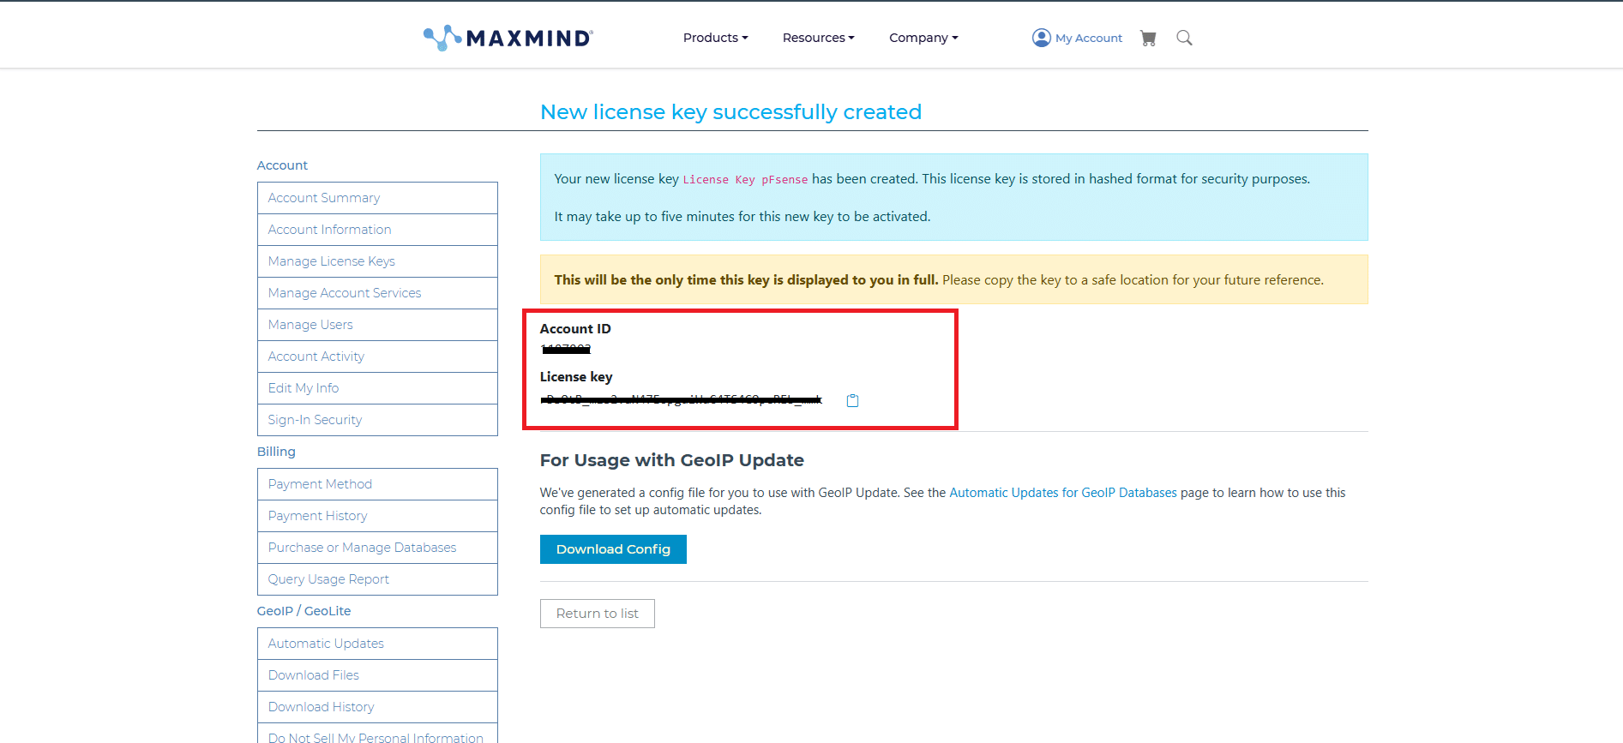The width and height of the screenshot is (1623, 743).
Task: Click the redacted license key value
Action: point(681,399)
